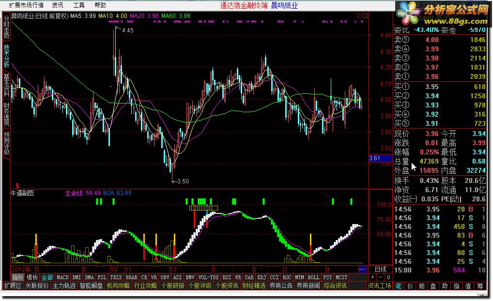Click the red S marker on the chart

[x=17, y=186]
